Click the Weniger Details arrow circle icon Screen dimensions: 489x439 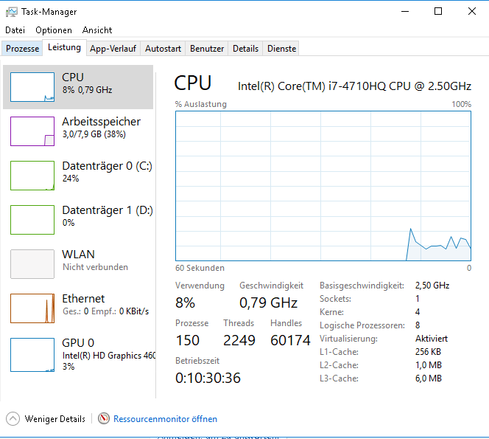point(13,418)
